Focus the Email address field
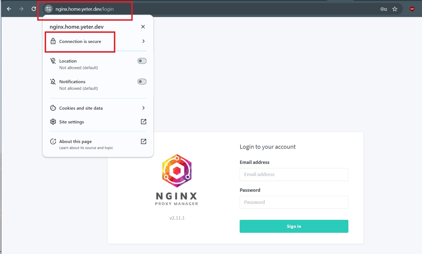This screenshot has width=422, height=254. [x=294, y=174]
